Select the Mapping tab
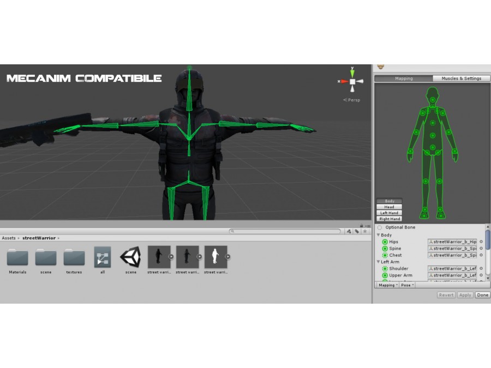Image resolution: width=491 pixels, height=368 pixels. tap(404, 78)
